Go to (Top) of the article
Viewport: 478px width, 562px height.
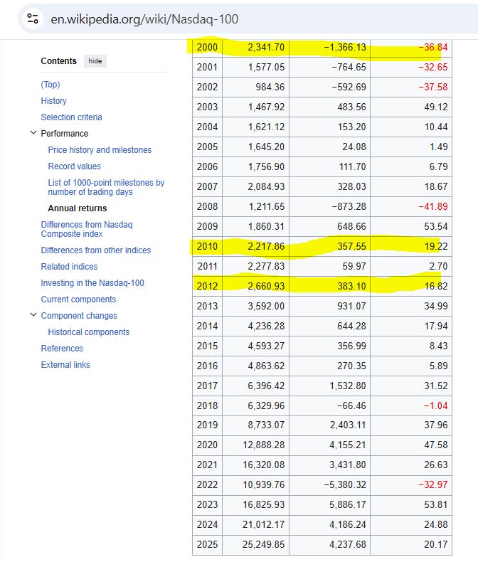pos(51,85)
